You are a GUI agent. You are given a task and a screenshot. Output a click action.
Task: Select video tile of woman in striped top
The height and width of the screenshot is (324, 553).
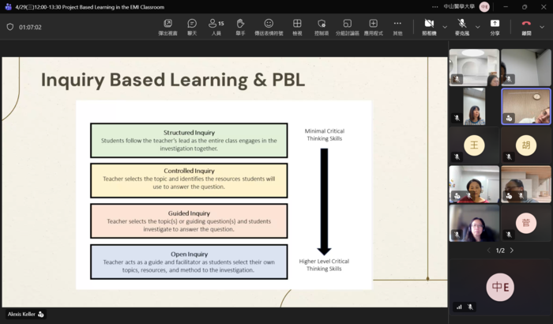474,106
